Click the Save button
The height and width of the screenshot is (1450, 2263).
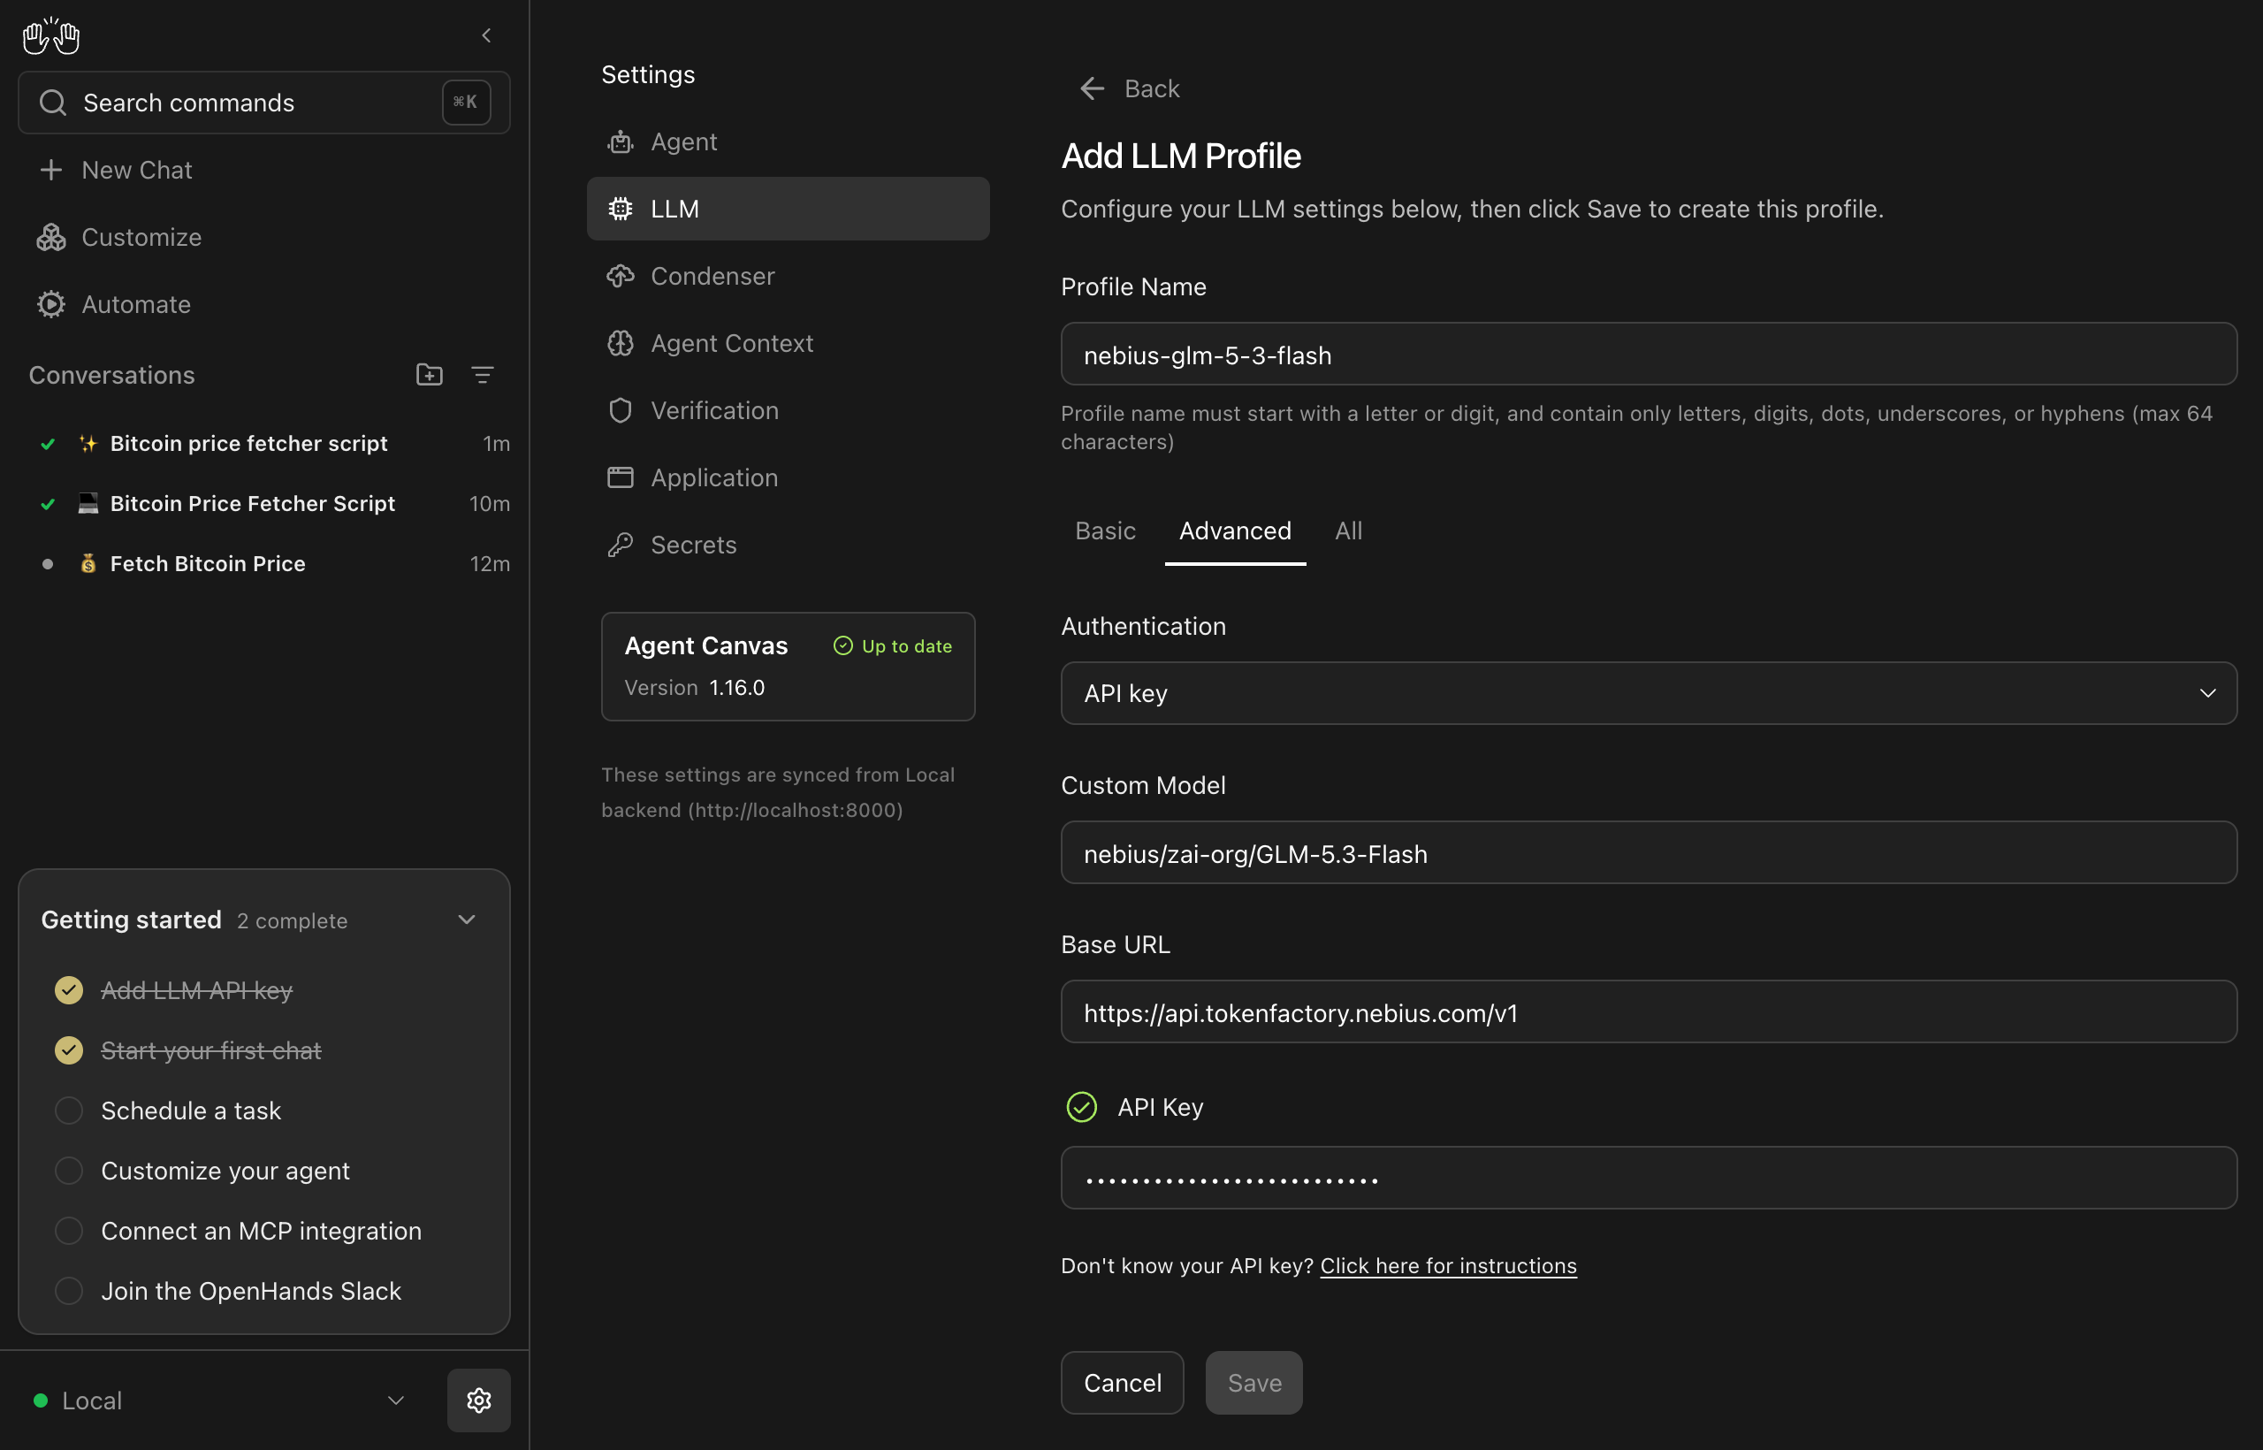tap(1253, 1382)
